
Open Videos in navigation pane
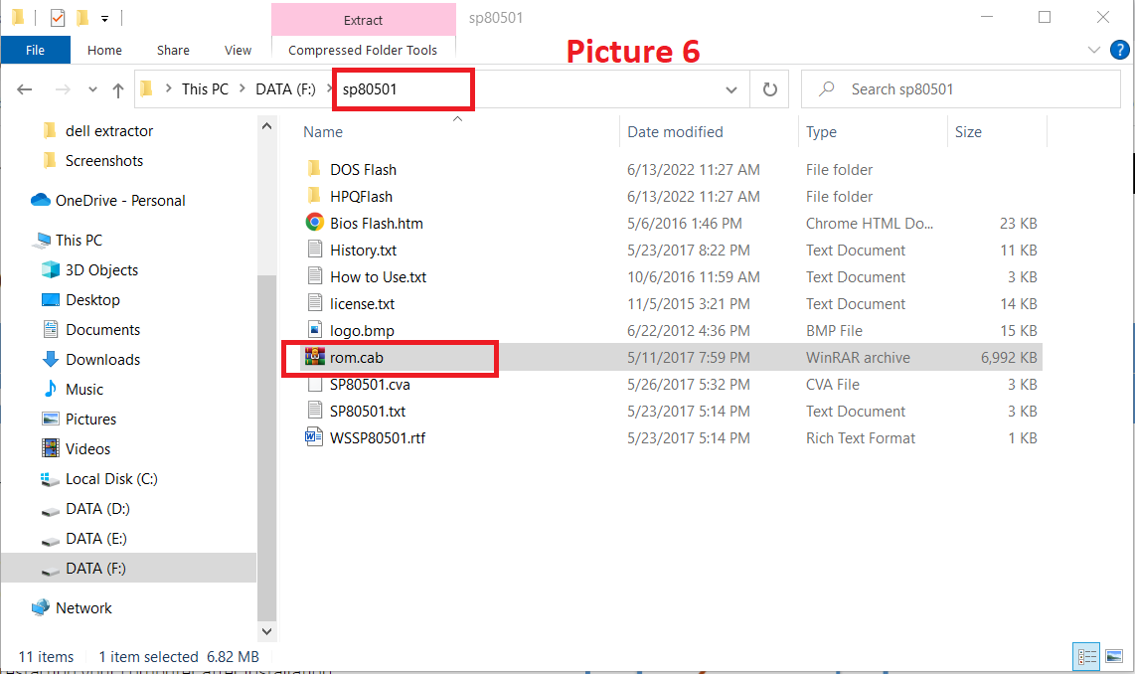click(76, 448)
